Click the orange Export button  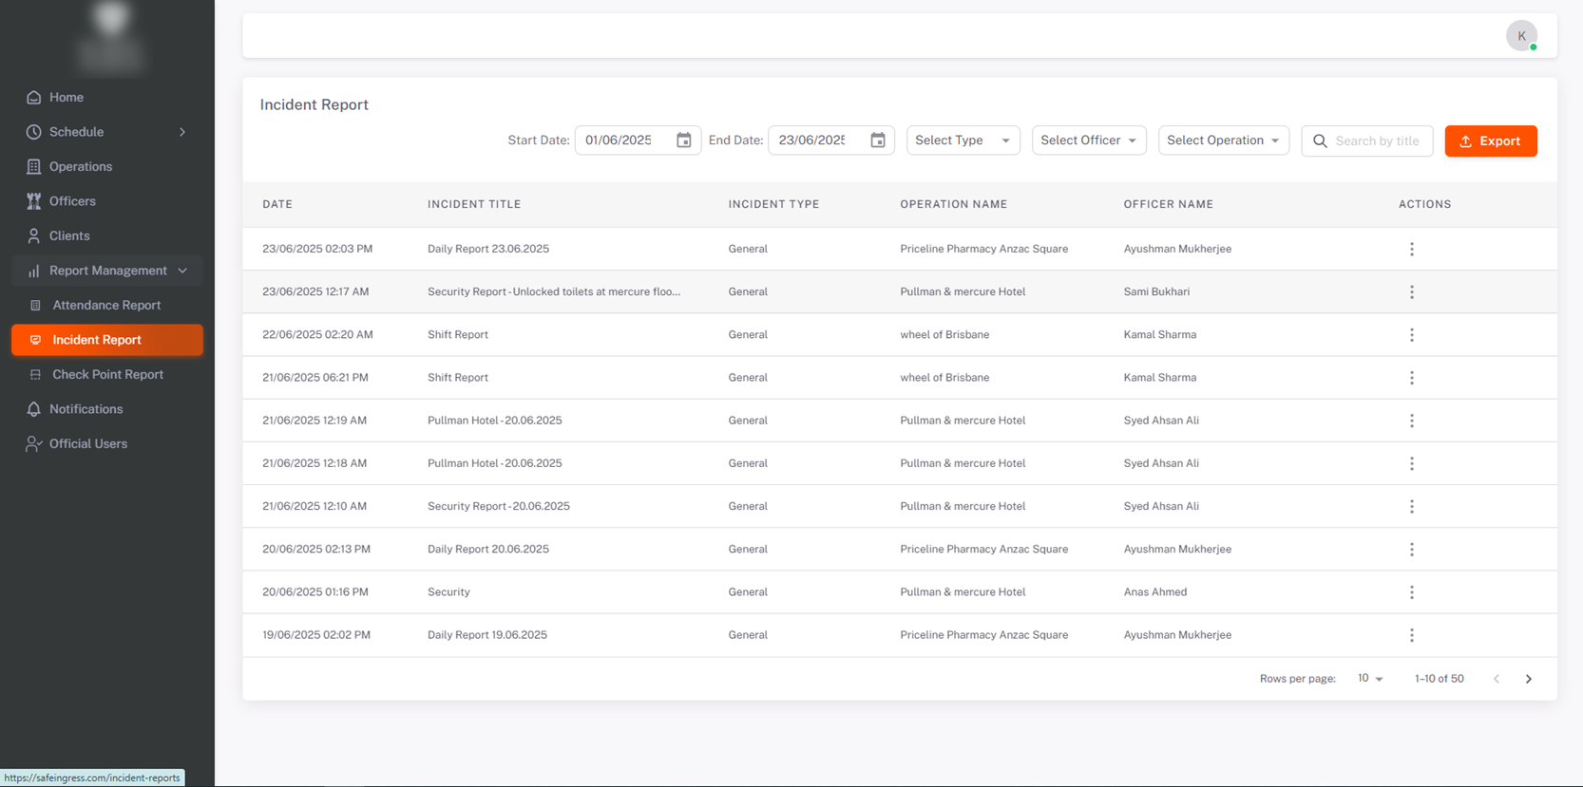(x=1490, y=141)
